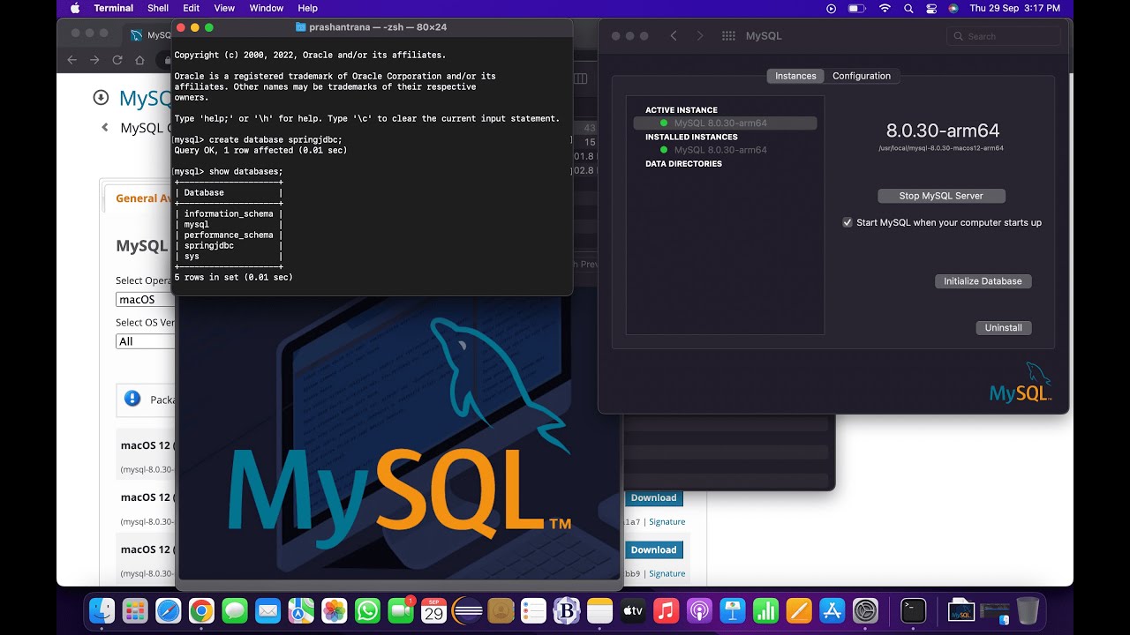
Task: Open WhatsApp from the dock
Action: coord(367,610)
